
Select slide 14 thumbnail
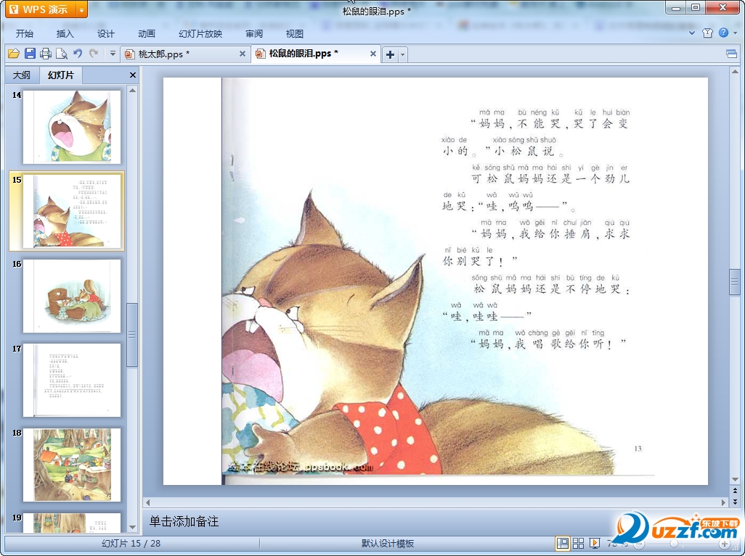pos(72,127)
